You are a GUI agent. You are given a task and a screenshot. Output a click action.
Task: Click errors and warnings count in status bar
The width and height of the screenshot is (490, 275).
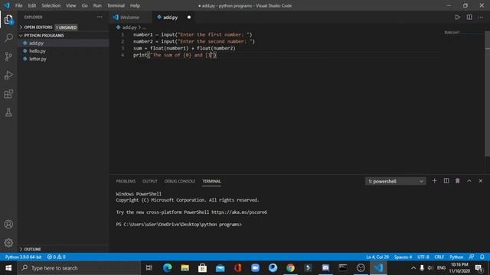56,257
